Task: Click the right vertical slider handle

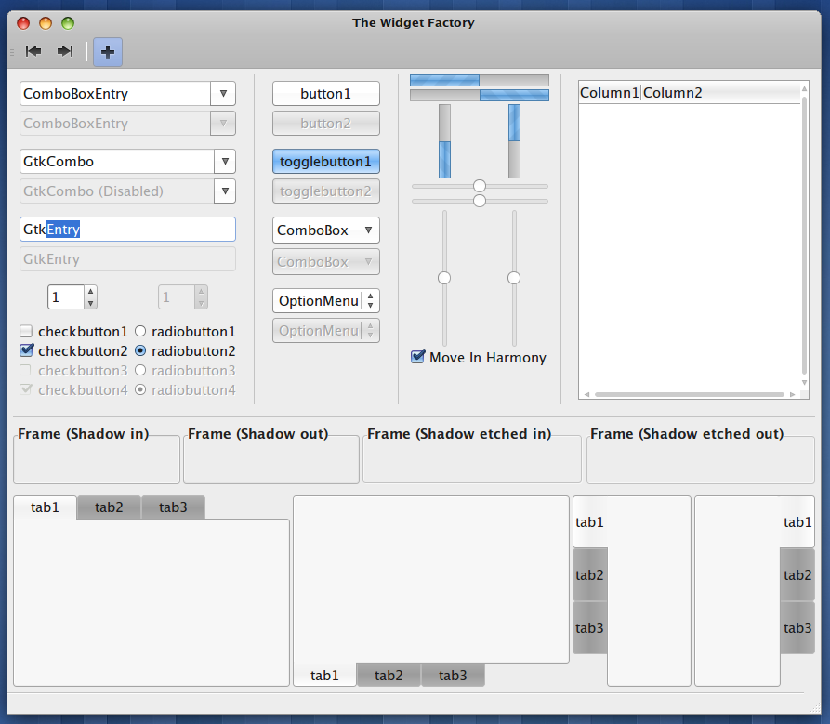Action: (514, 278)
